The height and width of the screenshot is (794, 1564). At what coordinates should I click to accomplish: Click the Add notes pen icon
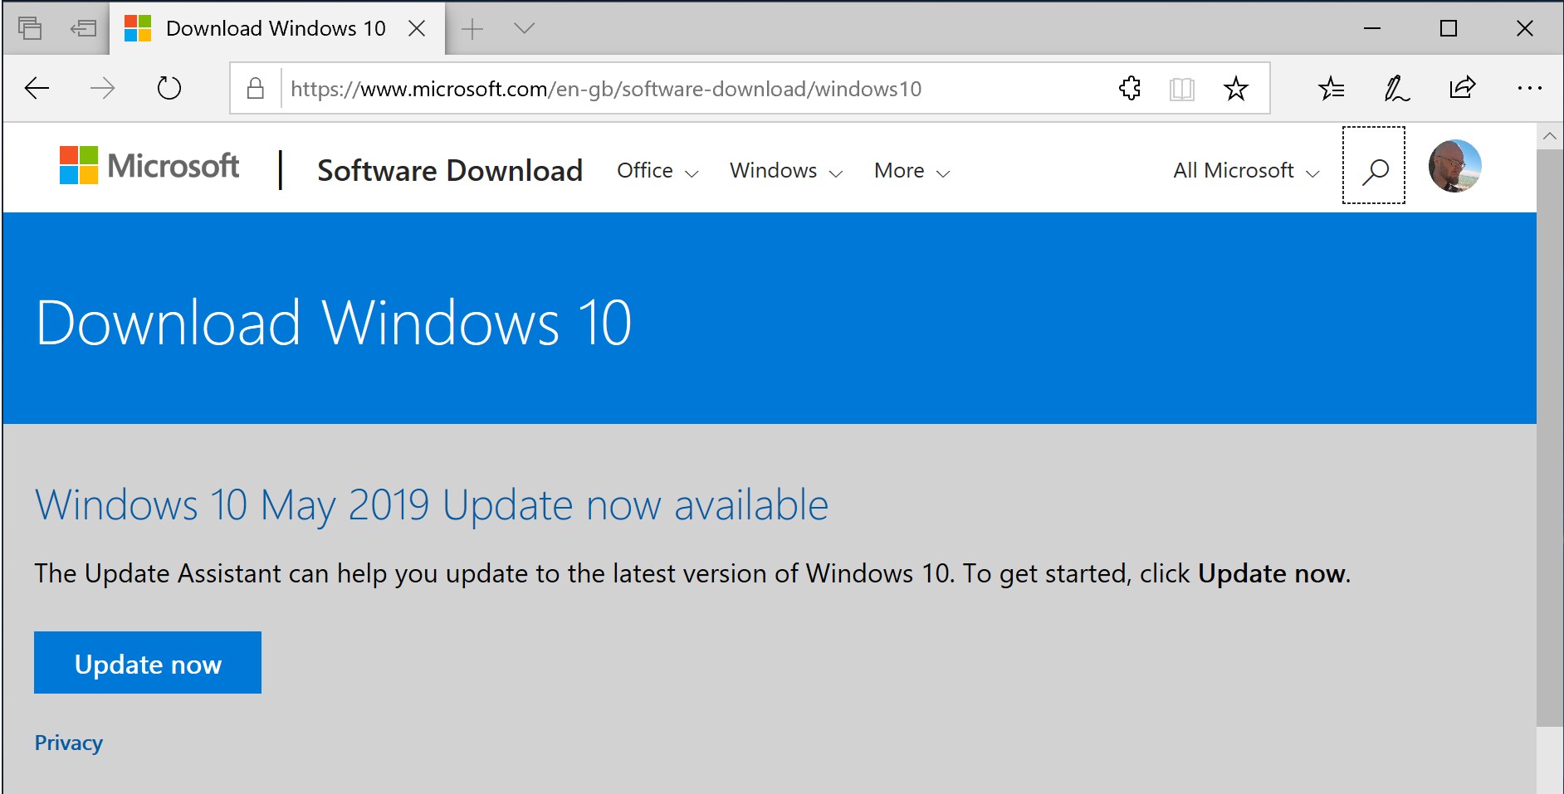pyautogui.click(x=1396, y=88)
